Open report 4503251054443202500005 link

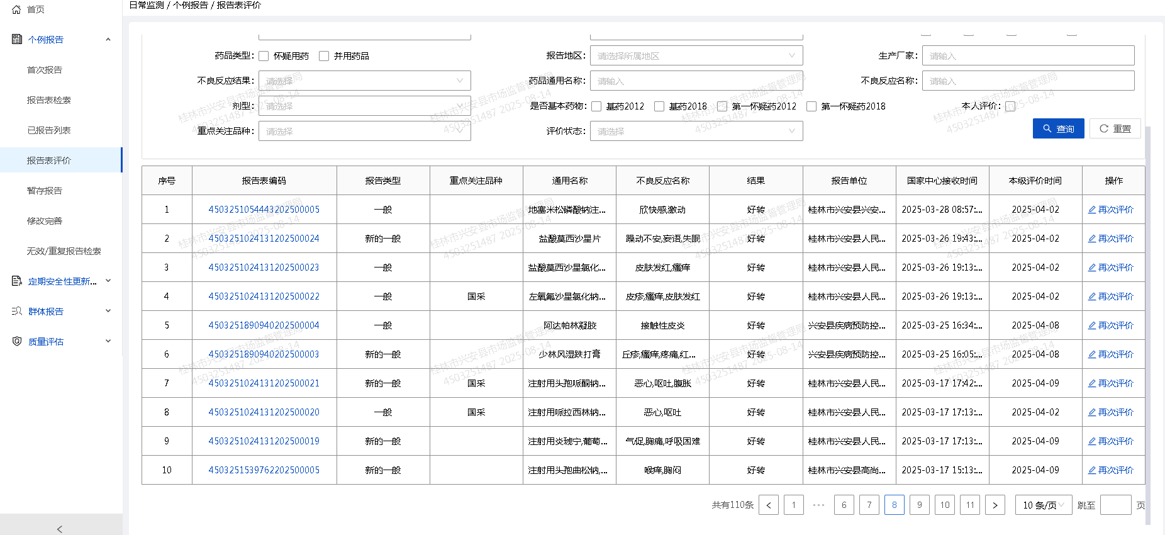(x=264, y=210)
